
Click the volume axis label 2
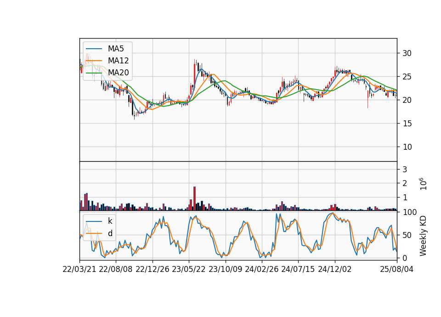(x=405, y=183)
